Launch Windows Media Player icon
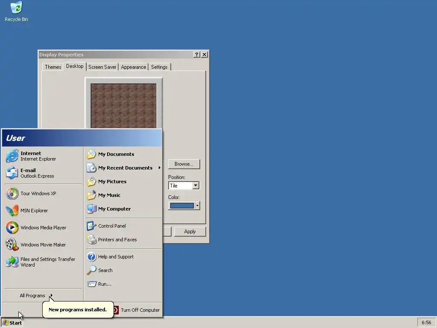 tap(12, 228)
